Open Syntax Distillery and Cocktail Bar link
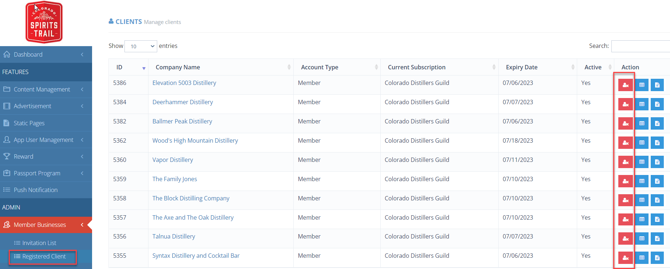The height and width of the screenshot is (269, 670). click(196, 256)
